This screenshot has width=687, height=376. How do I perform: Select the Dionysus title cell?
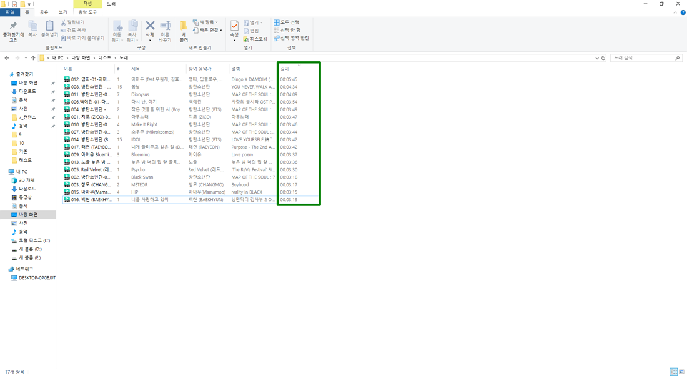[x=140, y=94]
